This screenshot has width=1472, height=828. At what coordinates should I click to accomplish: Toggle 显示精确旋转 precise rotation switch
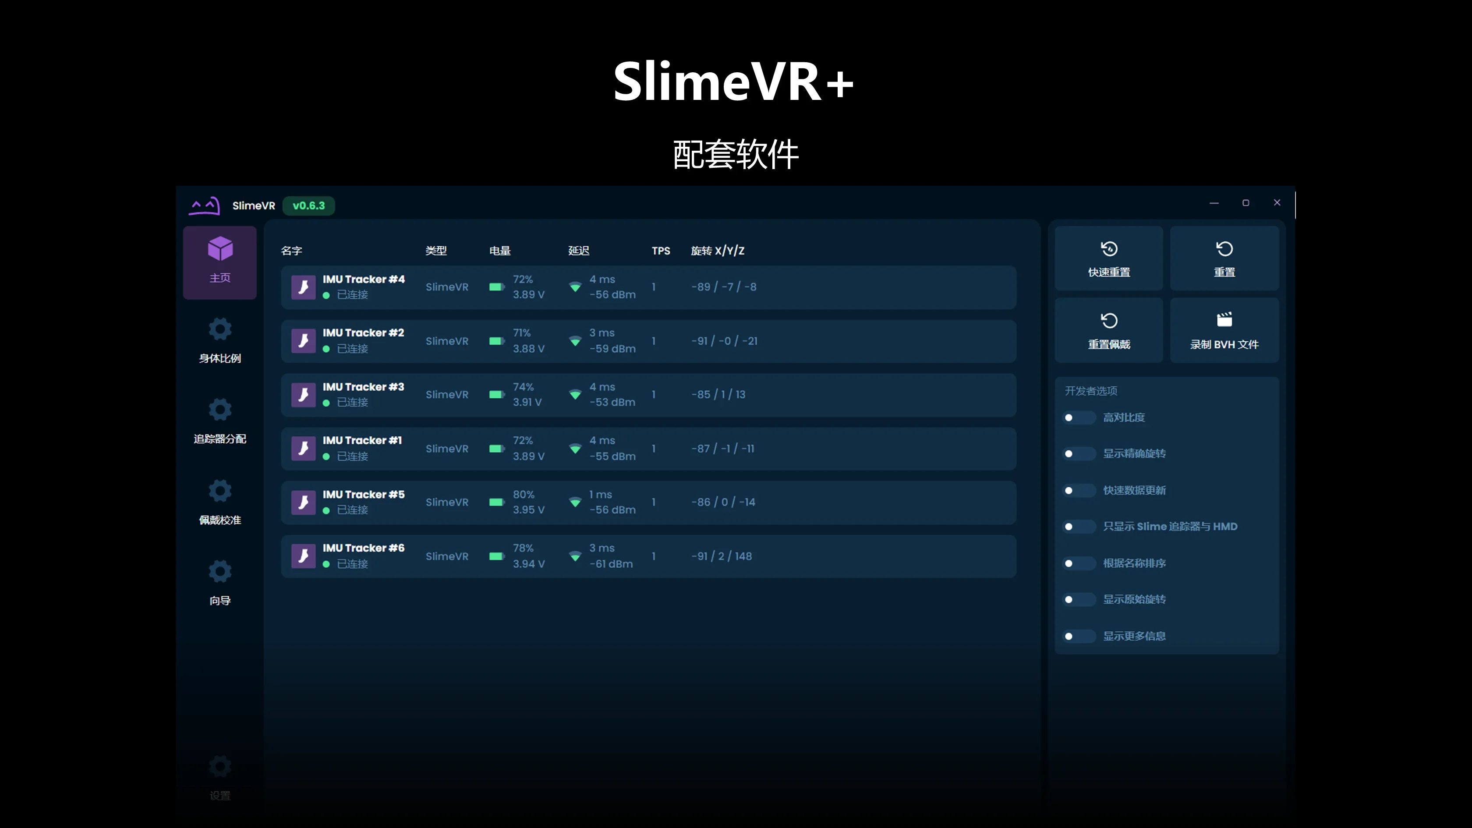[1079, 454]
